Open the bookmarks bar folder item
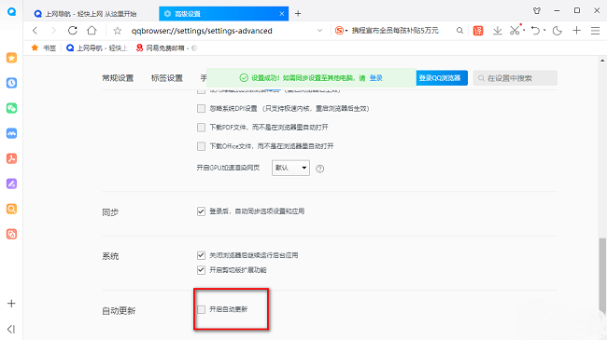This screenshot has width=607, height=340. click(44, 48)
